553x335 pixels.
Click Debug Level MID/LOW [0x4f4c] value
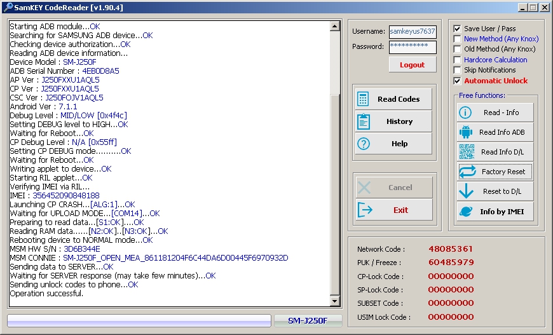click(x=93, y=115)
